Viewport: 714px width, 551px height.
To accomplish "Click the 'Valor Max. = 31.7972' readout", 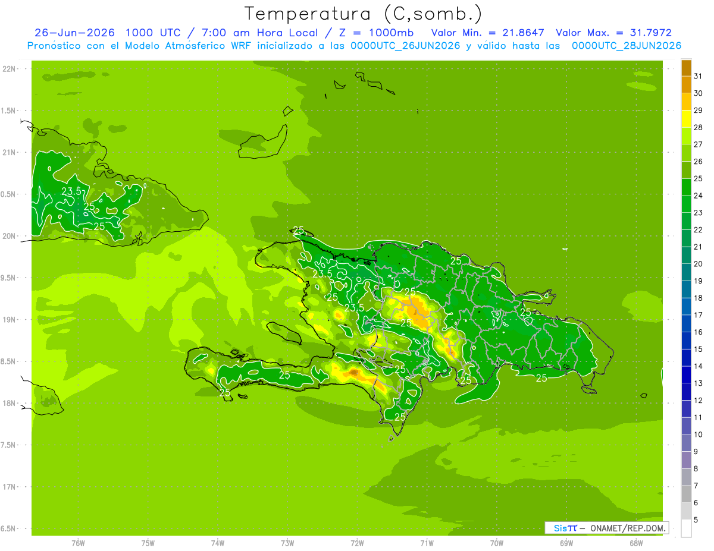I will coord(613,33).
